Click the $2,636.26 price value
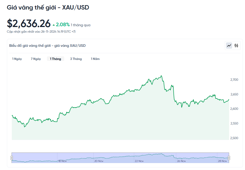 click(29, 24)
